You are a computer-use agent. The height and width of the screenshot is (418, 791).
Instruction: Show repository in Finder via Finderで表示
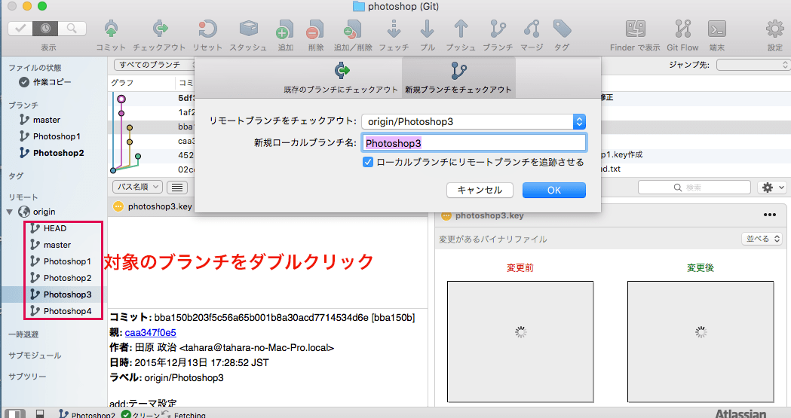tap(635, 29)
